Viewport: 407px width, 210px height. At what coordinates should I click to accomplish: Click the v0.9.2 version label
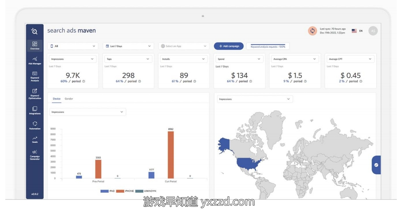35,194
